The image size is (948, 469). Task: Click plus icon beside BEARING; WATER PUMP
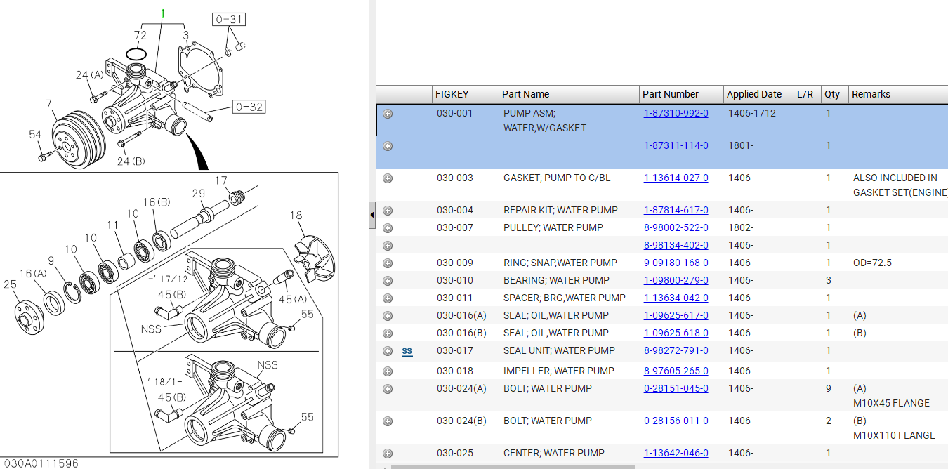pyautogui.click(x=388, y=281)
